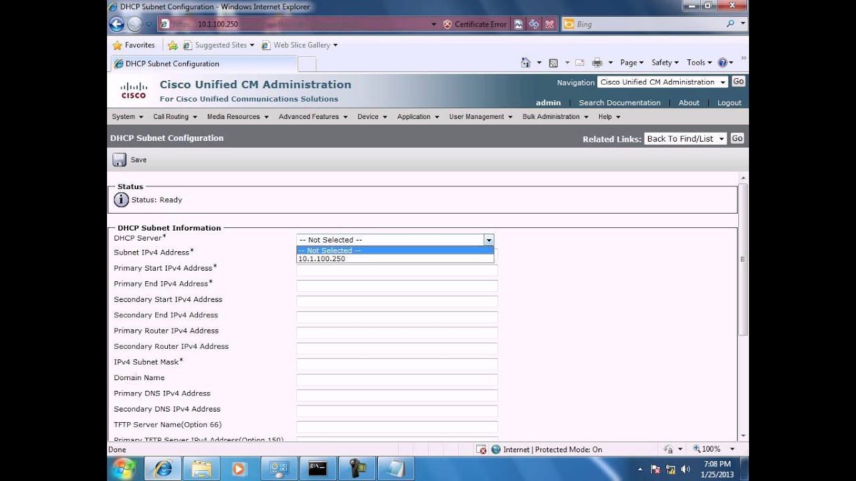Open the notepad app on taskbar
The image size is (856, 481).
pyautogui.click(x=395, y=468)
